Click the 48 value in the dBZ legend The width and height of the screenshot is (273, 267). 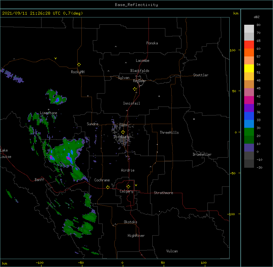[258, 80]
